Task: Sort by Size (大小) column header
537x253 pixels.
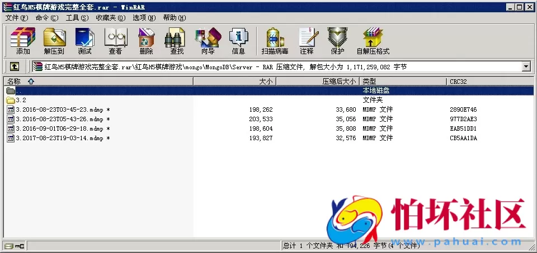Action: 235,82
